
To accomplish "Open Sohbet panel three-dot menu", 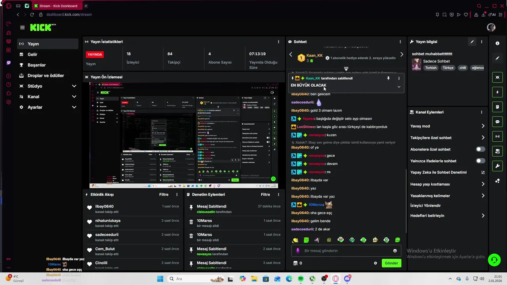I will 400,42.
